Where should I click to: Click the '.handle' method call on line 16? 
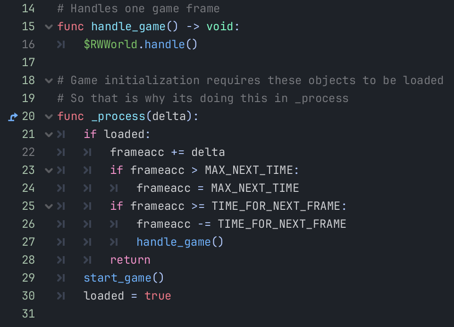pyautogui.click(x=165, y=44)
